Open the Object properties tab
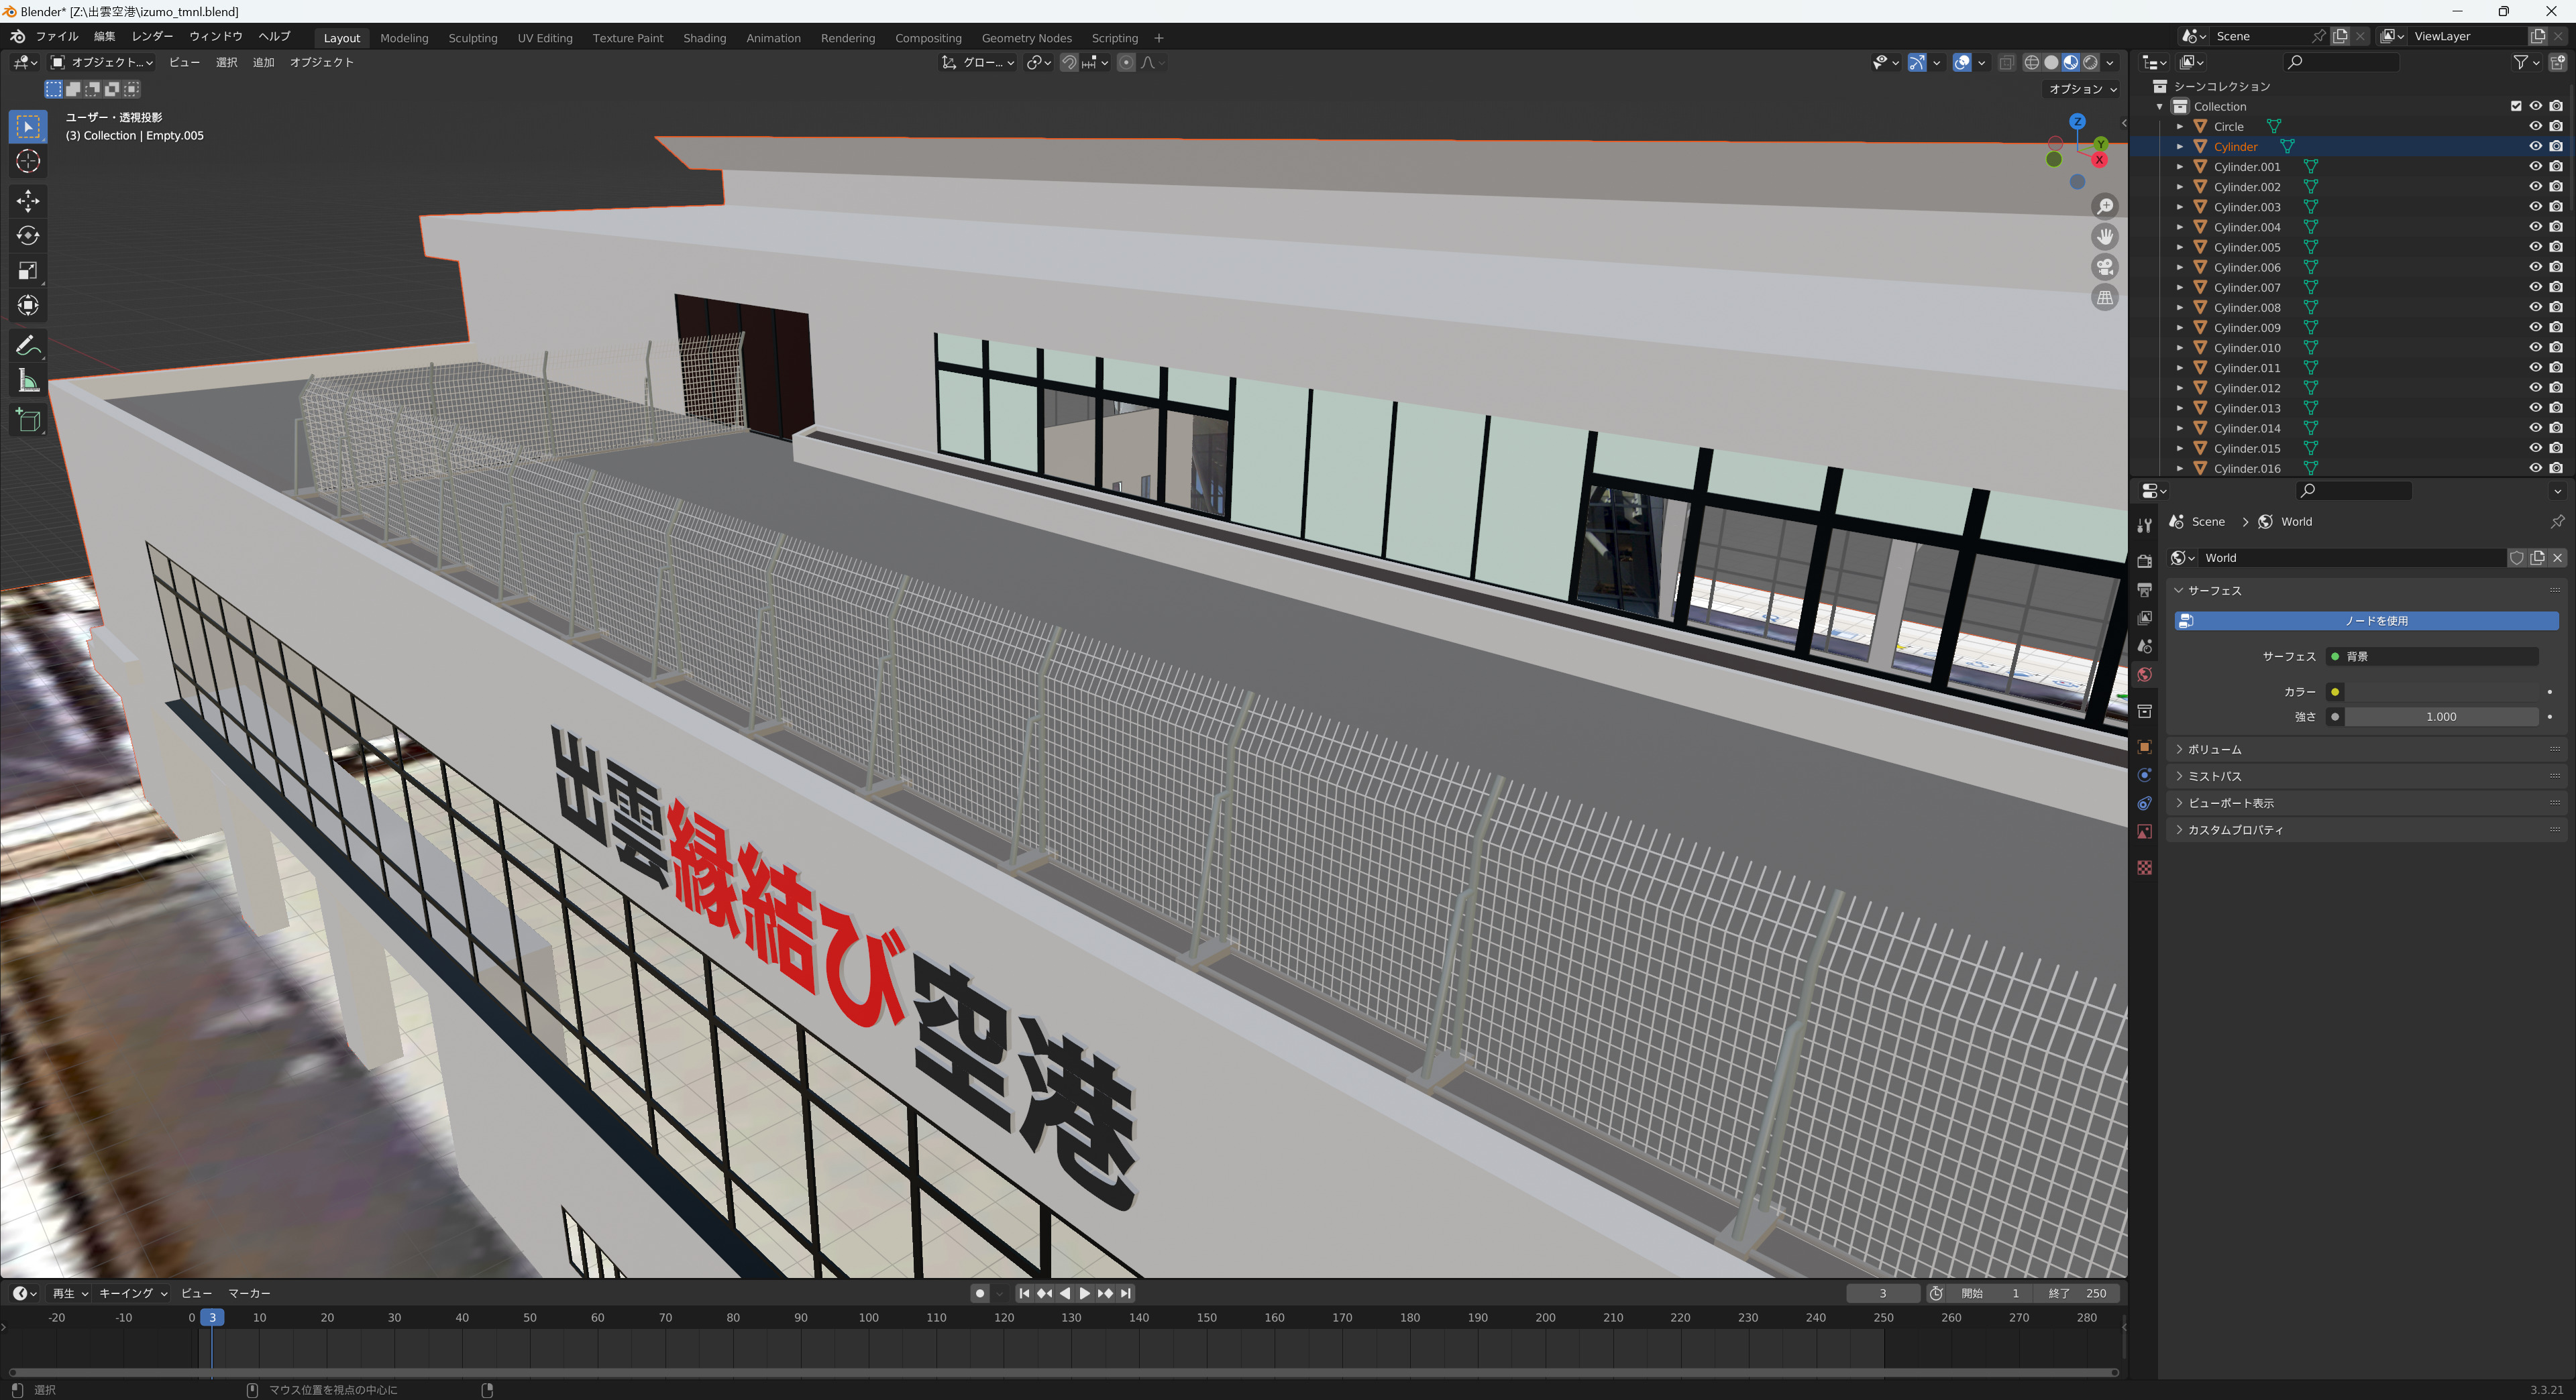The width and height of the screenshot is (2576, 1400). pos(2144,746)
